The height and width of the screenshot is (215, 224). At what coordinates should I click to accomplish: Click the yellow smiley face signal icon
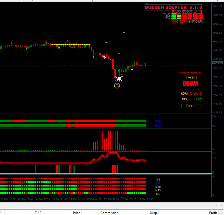tap(117, 86)
